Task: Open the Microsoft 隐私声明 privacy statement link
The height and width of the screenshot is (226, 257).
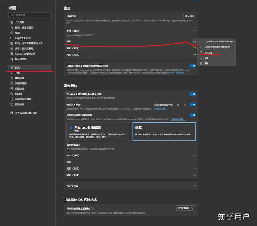Action: pos(175,72)
